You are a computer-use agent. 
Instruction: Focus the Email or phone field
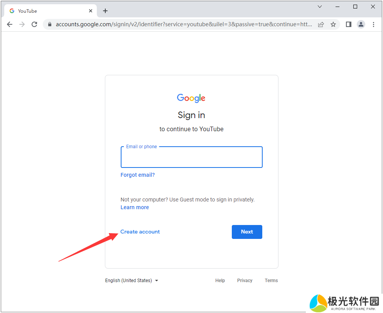tap(191, 157)
